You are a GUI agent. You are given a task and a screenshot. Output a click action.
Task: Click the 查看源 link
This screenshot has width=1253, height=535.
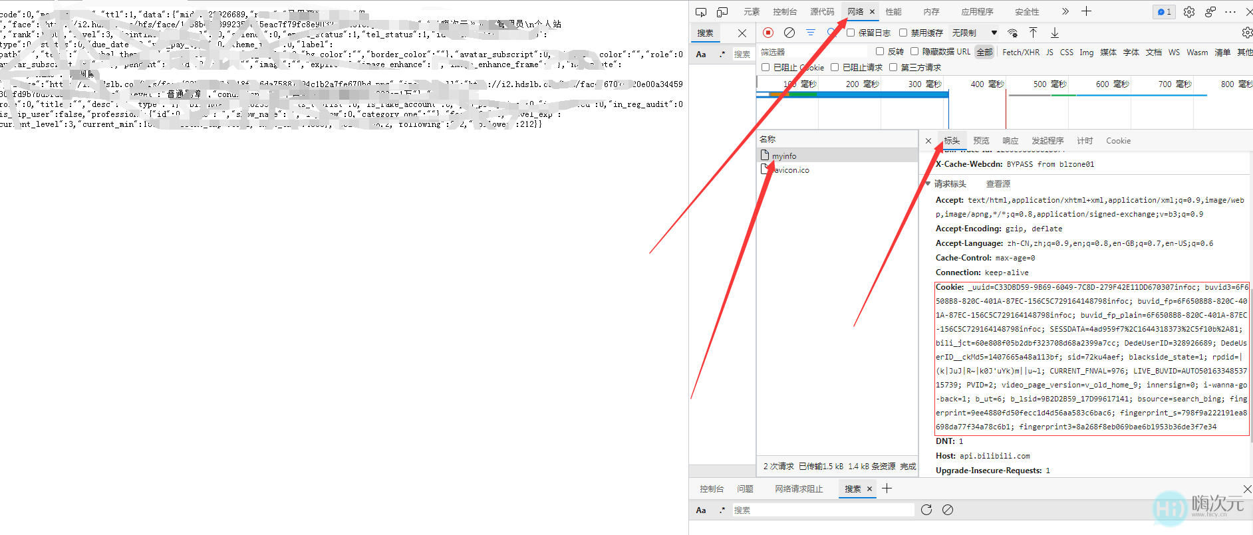998,184
